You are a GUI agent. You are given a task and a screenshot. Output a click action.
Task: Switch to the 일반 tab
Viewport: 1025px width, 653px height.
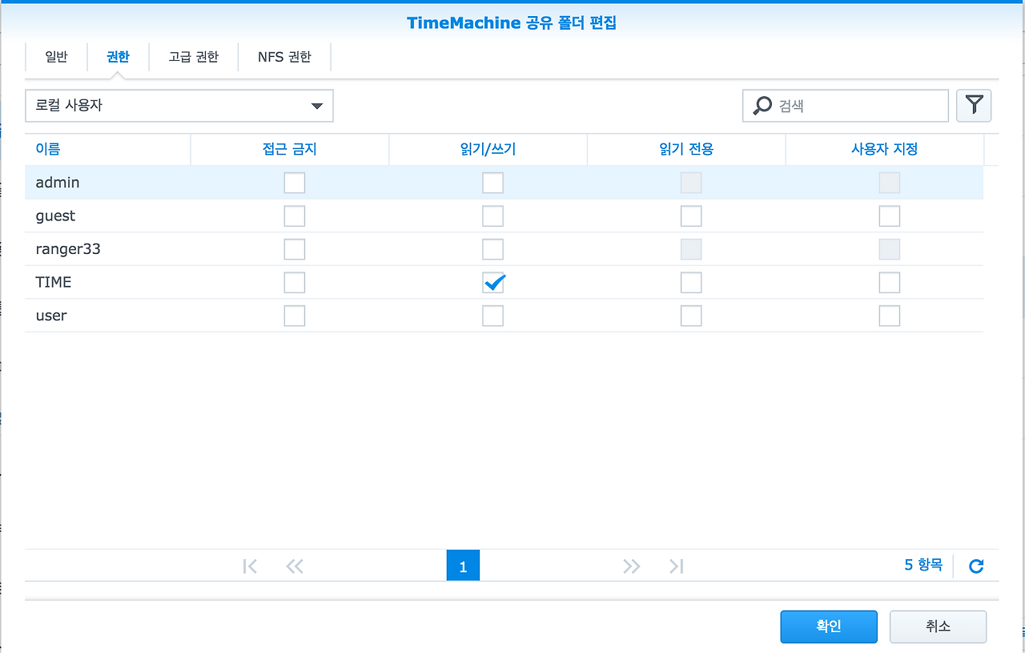[55, 56]
